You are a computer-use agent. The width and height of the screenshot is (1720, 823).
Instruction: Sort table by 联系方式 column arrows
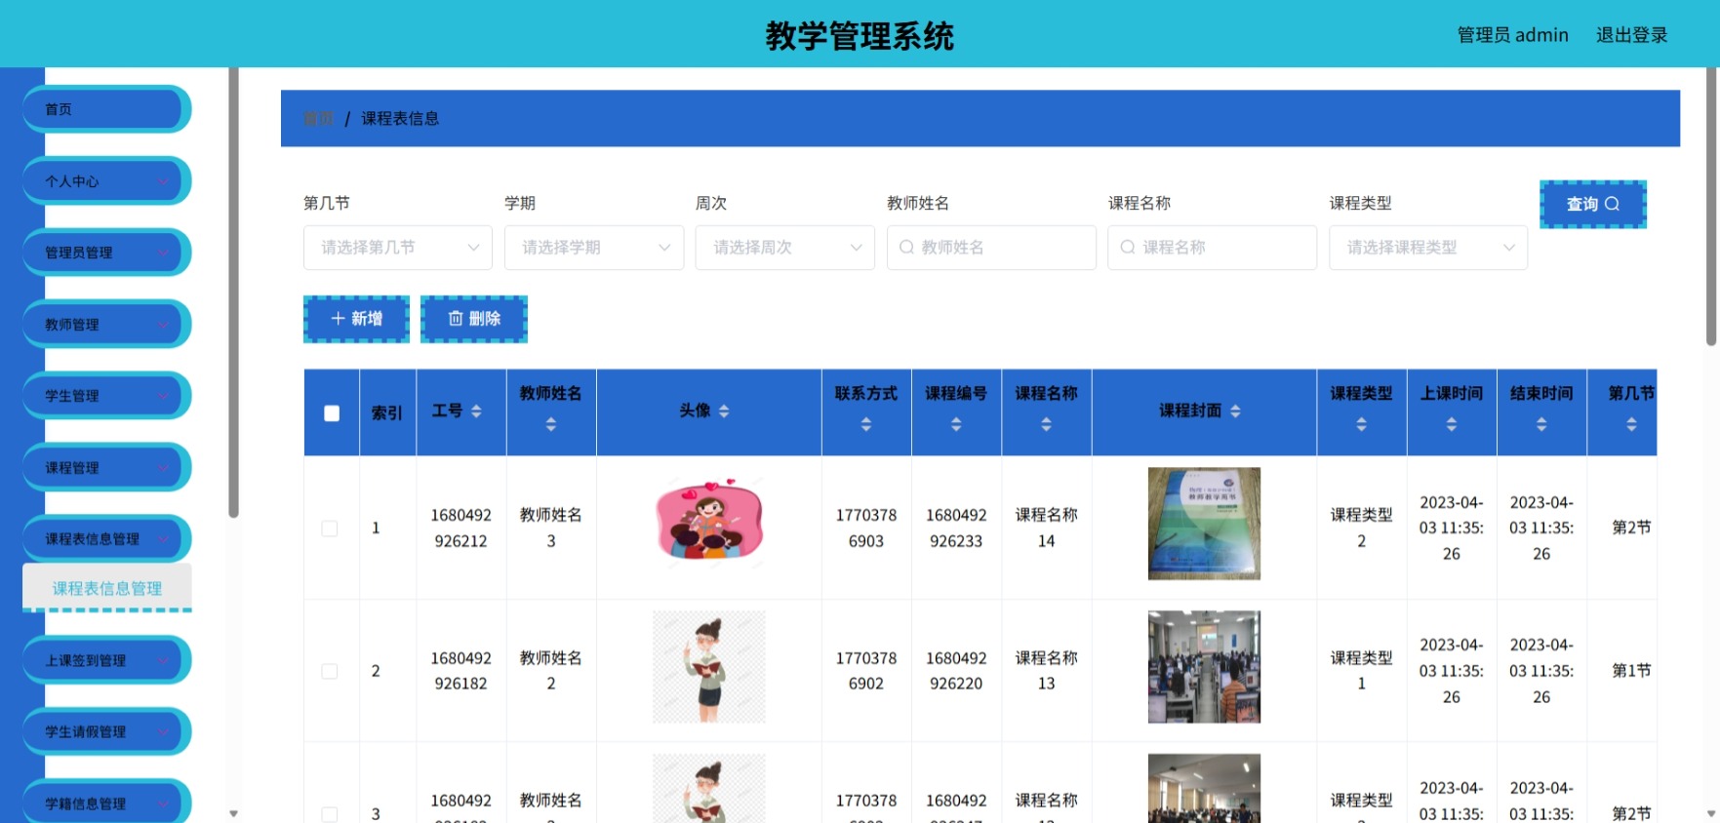[x=866, y=424]
